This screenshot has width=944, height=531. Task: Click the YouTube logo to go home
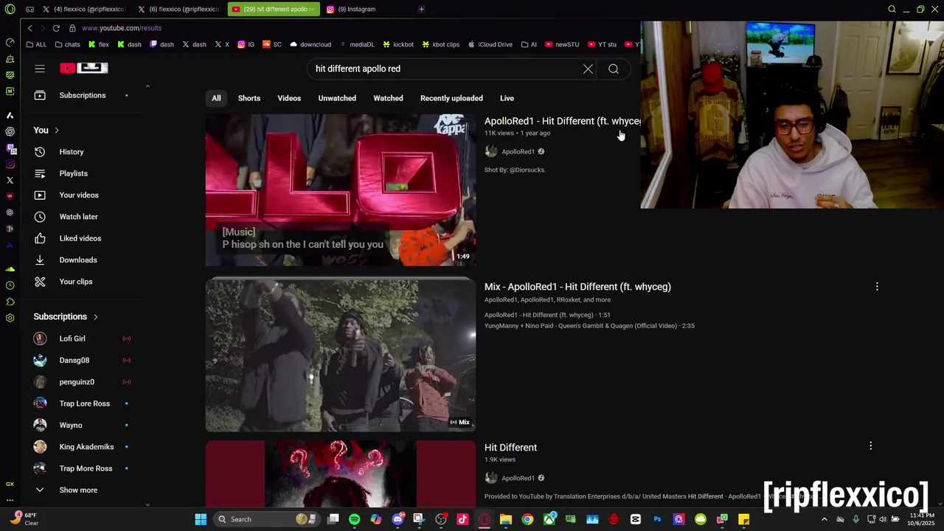[84, 68]
